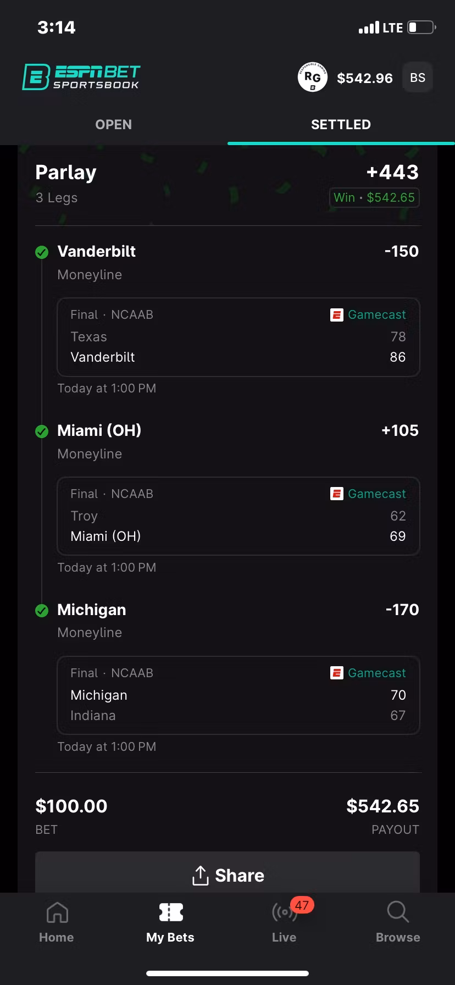Open Gamecast for Michigan vs Indiana
This screenshot has height=985, width=455.
(x=376, y=673)
